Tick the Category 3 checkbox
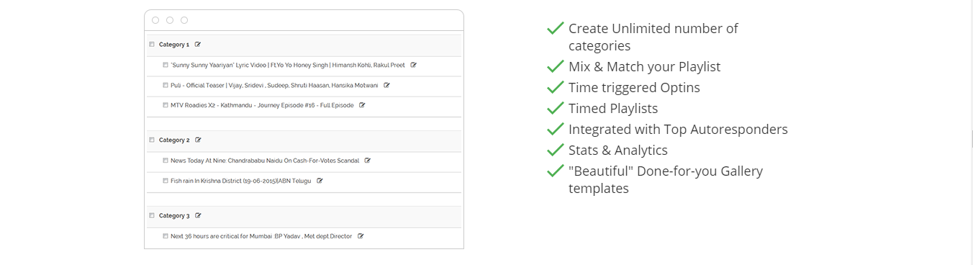 pyautogui.click(x=152, y=215)
